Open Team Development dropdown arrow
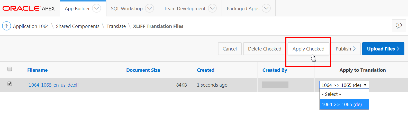Viewport: 408px width, 113px height. tap(212, 8)
